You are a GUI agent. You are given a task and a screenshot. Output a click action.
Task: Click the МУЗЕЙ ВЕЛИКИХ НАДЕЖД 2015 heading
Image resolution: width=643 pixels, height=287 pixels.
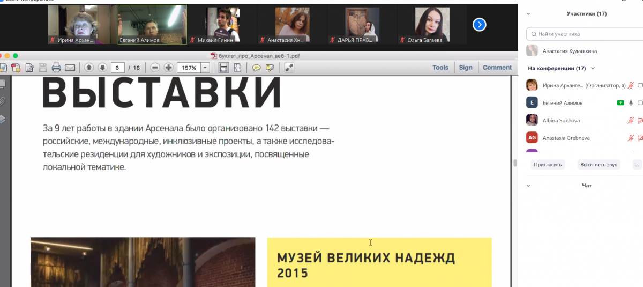tap(366, 265)
